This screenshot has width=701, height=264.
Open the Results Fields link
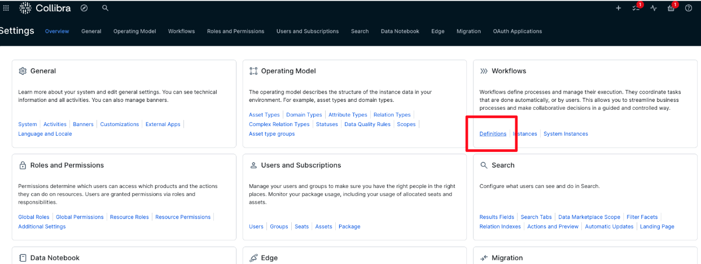(497, 217)
